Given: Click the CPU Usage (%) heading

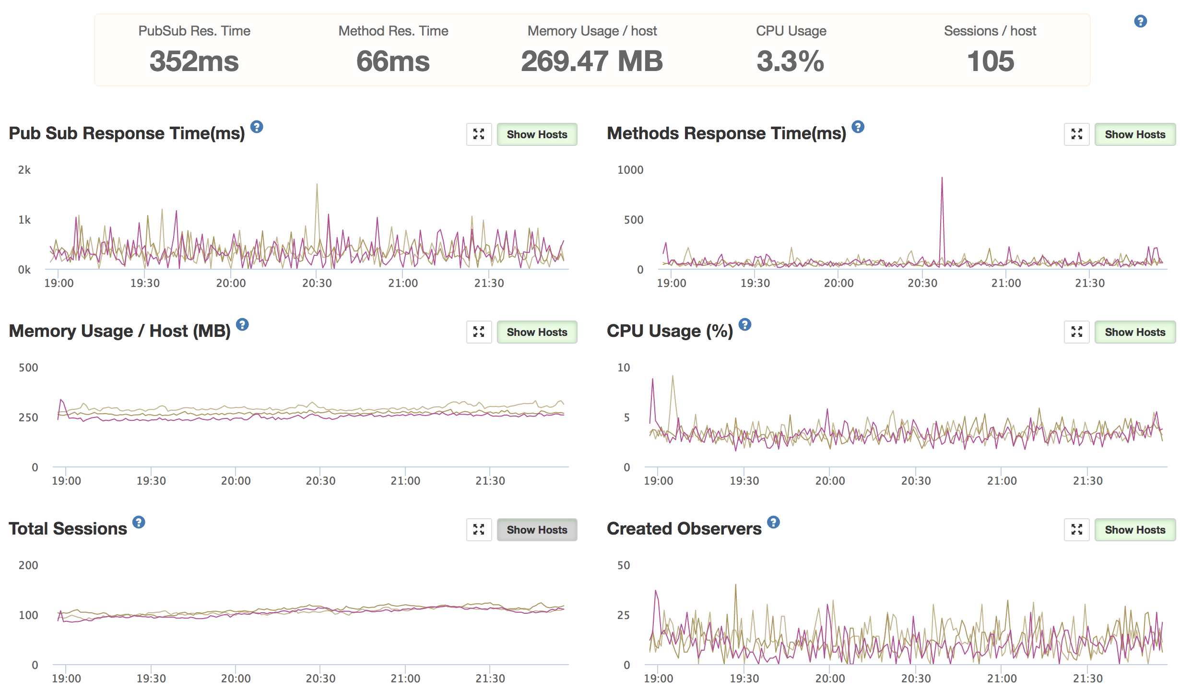Looking at the screenshot, I should pos(670,331).
